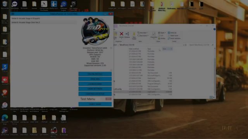Select the highlighted Application row in Explorer
Viewport: 248px width, 139px height.
(143, 92)
